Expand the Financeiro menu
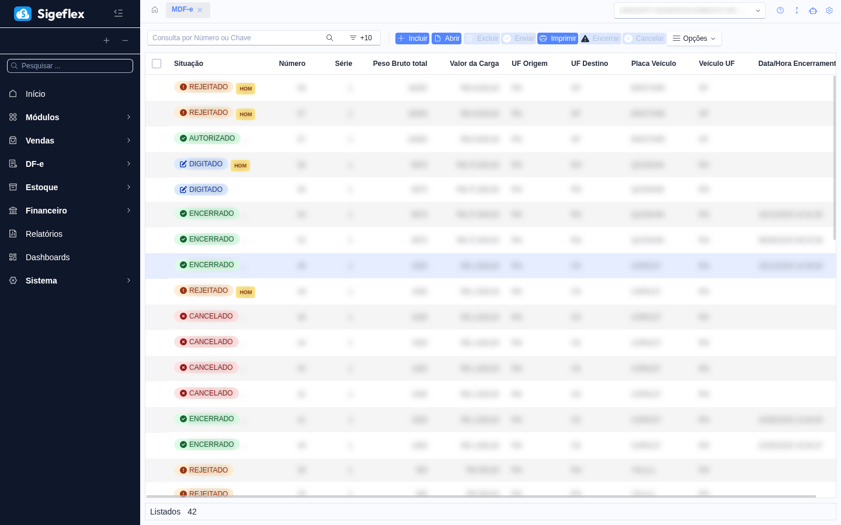Viewport: 841px width, 525px height. point(70,211)
